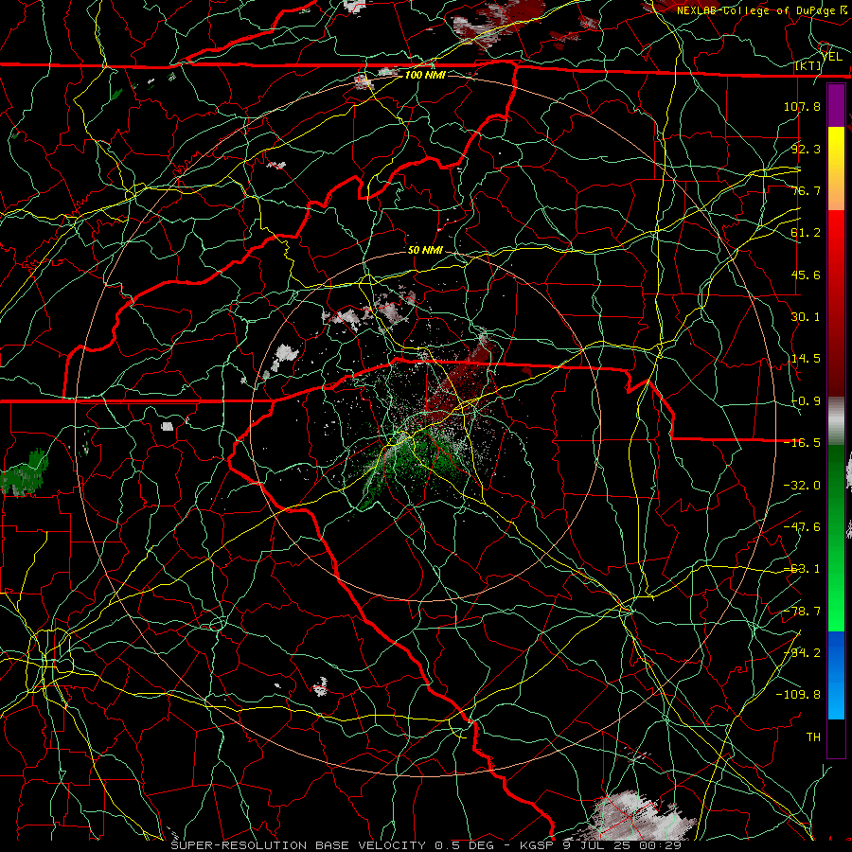Click the 14.5 scale value
Screen dimensions: 852x852
point(806,358)
